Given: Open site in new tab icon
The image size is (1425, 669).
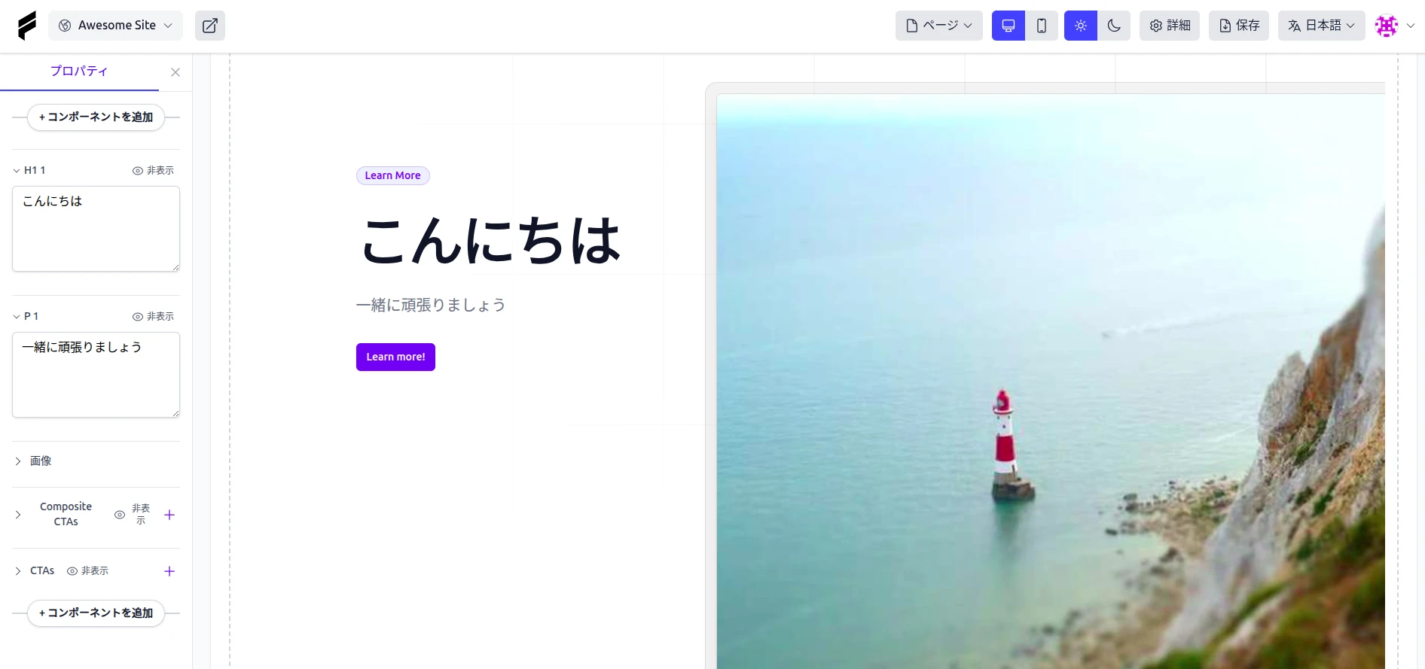Looking at the screenshot, I should (x=210, y=26).
